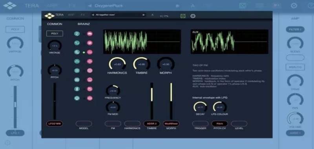The height and width of the screenshot is (149, 314).
Task: Click the green dice randomize icon
Action: click(183, 16)
